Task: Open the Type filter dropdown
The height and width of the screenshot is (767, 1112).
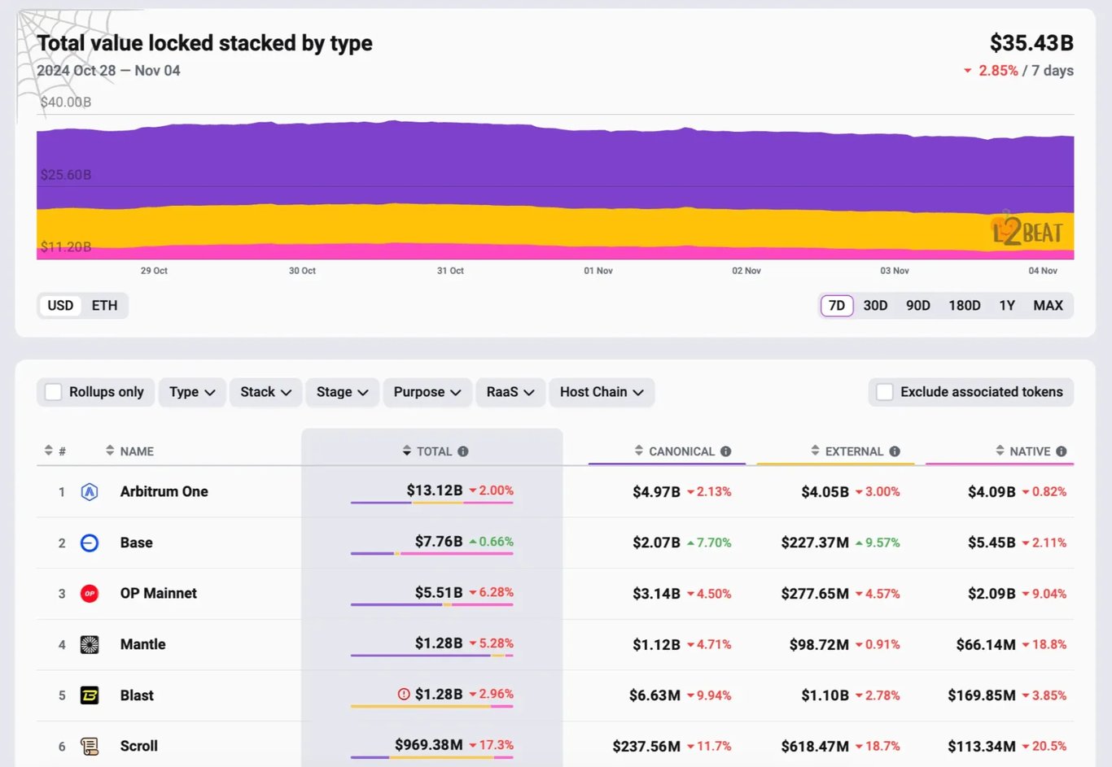Action: (192, 392)
